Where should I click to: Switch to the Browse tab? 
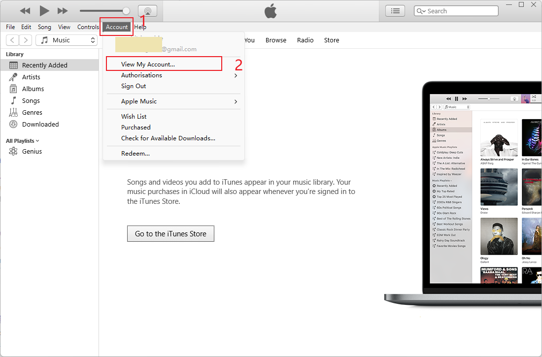coord(276,40)
